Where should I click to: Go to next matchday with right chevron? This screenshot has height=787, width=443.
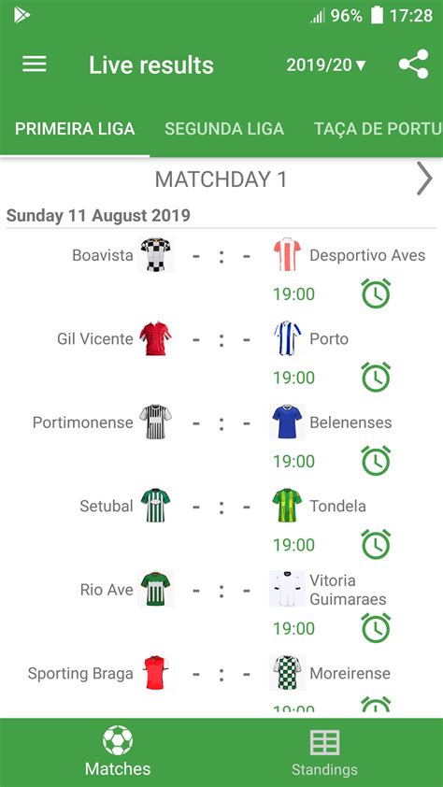click(x=424, y=179)
